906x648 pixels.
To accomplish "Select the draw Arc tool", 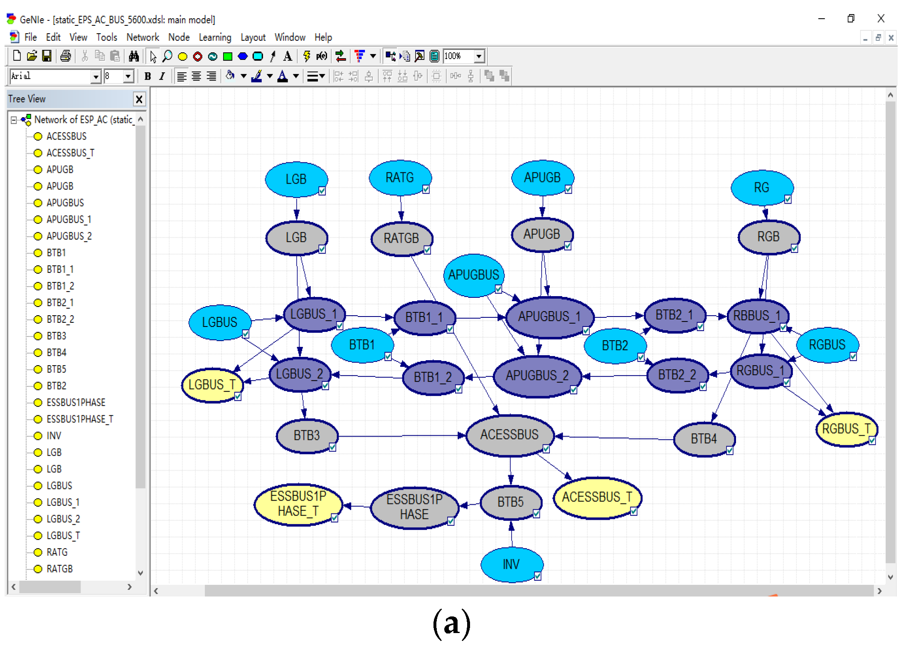I will point(273,56).
